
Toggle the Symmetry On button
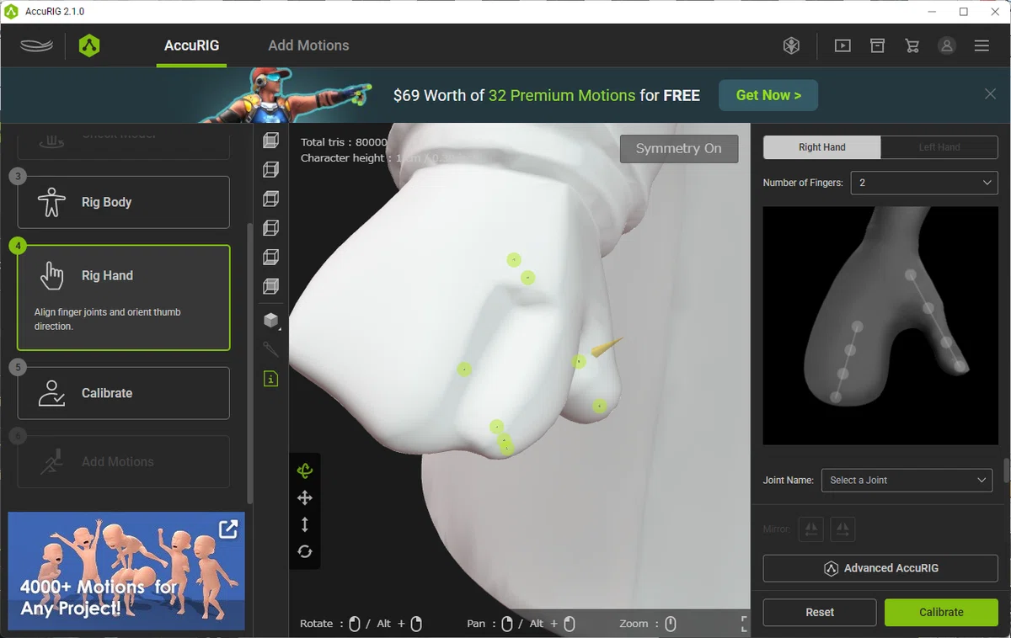tap(679, 148)
